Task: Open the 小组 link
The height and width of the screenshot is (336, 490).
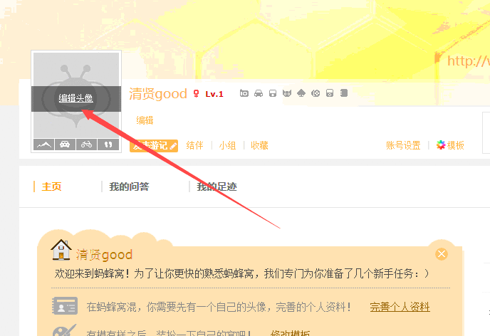Action: click(227, 145)
